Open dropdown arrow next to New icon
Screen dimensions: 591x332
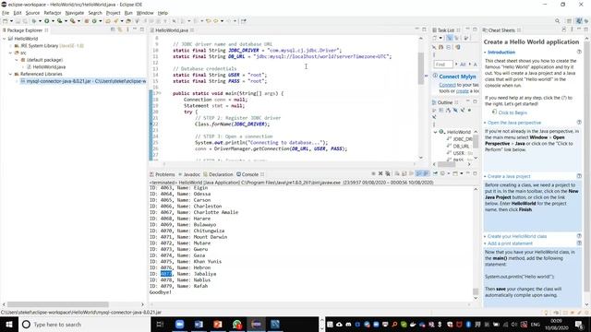click(11, 21)
